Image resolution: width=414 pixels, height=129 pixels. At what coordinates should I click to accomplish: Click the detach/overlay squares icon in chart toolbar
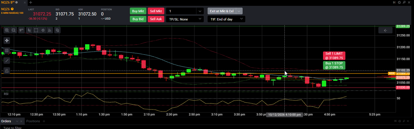(57, 30)
